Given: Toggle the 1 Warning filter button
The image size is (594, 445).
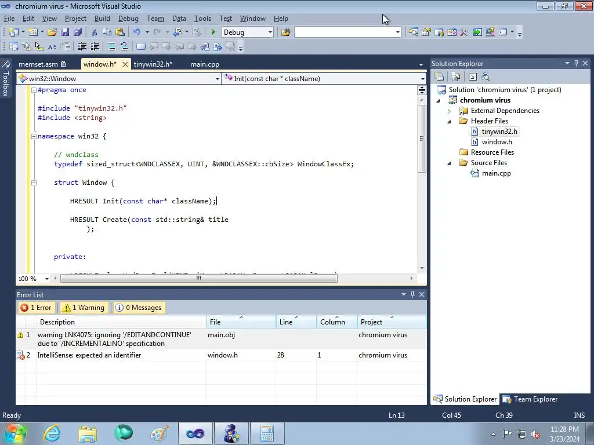Looking at the screenshot, I should (x=84, y=308).
